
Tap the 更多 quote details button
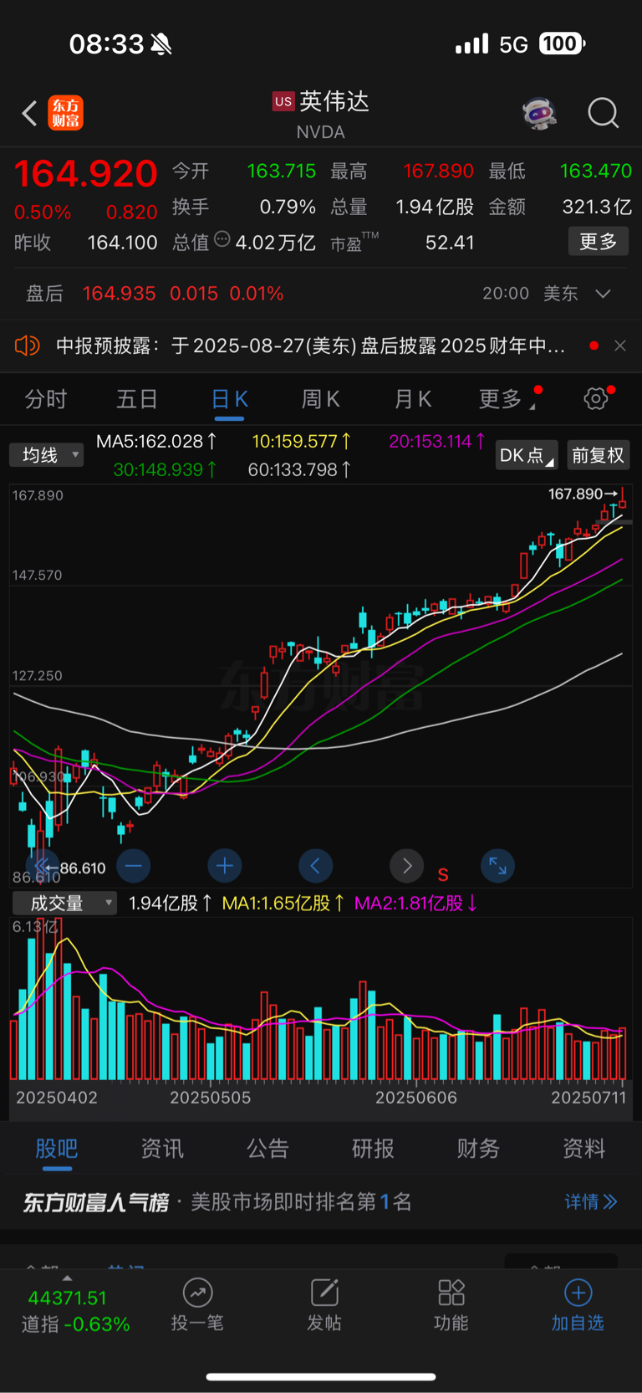(598, 242)
